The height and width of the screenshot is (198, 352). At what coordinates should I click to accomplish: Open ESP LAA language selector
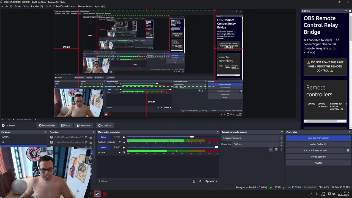tap(323, 194)
